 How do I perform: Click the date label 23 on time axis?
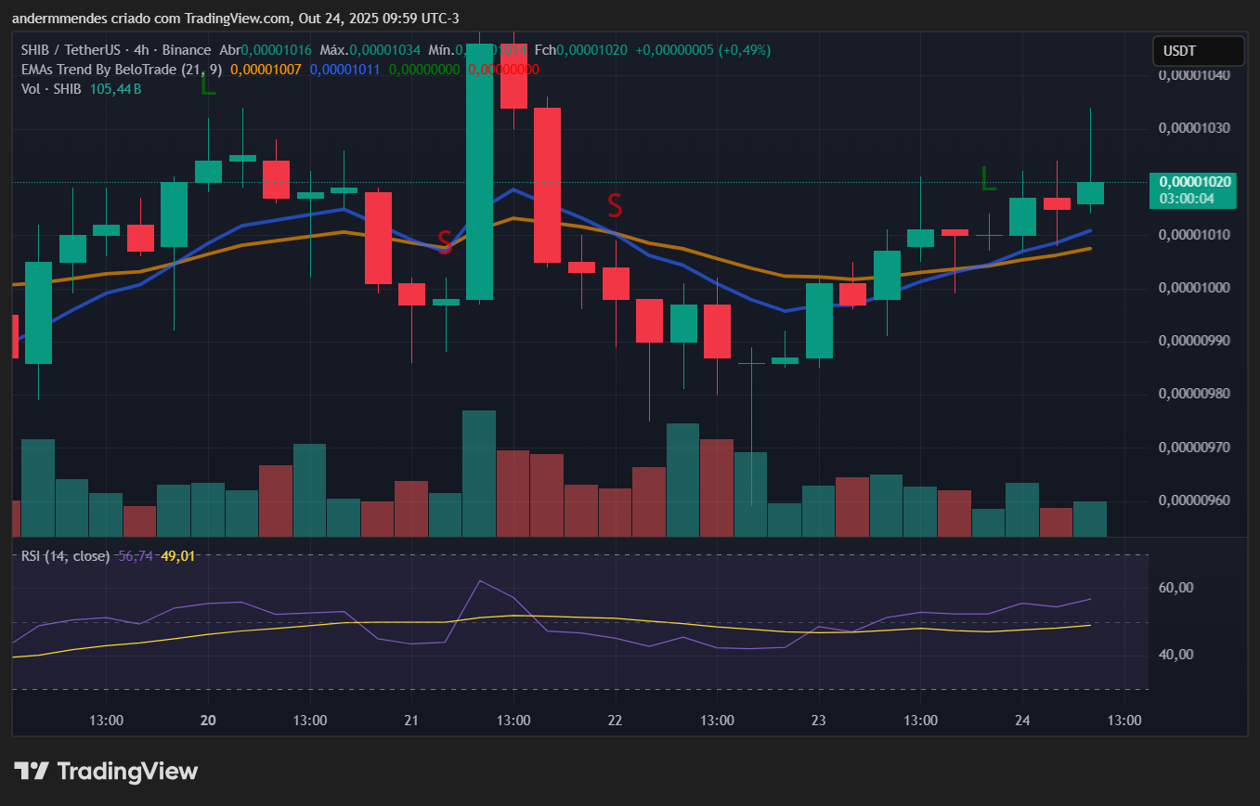click(819, 721)
